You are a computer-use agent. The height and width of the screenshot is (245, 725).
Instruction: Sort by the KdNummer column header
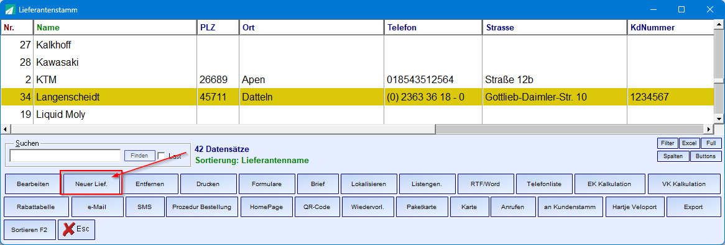tap(671, 28)
